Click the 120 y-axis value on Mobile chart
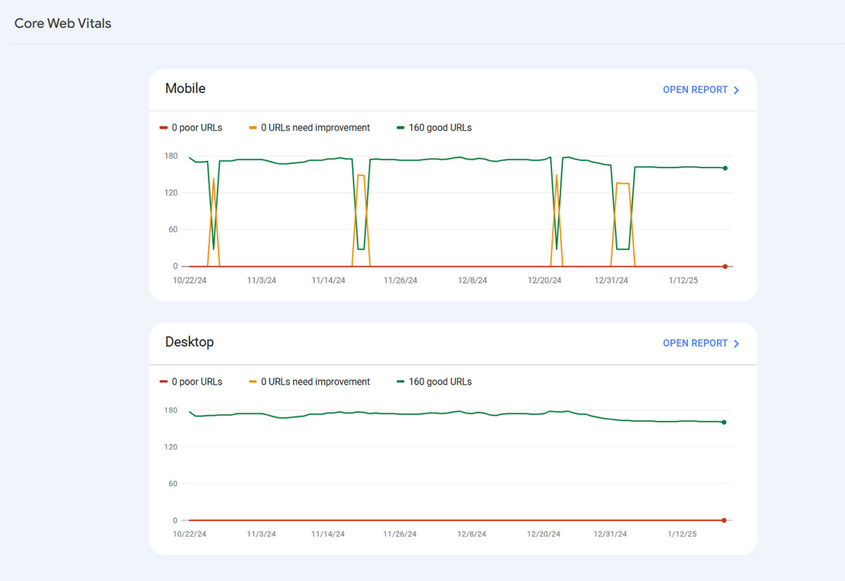 [171, 193]
